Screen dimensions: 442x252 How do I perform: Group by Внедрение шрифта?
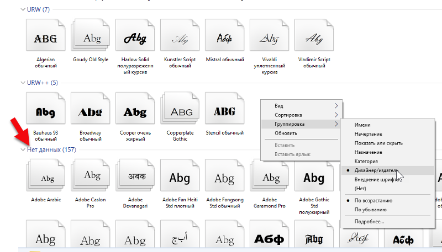(x=387, y=179)
